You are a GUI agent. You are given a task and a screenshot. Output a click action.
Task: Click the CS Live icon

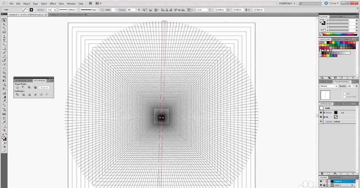(x=326, y=4)
